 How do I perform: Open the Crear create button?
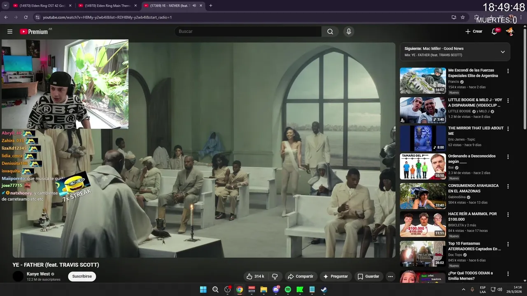474,32
